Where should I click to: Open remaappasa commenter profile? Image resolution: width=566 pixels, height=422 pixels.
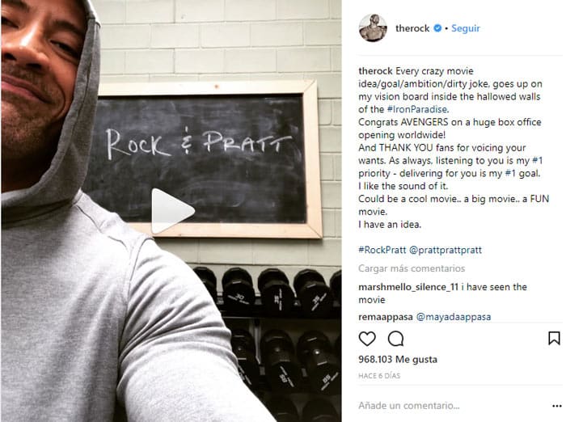pyautogui.click(x=386, y=317)
